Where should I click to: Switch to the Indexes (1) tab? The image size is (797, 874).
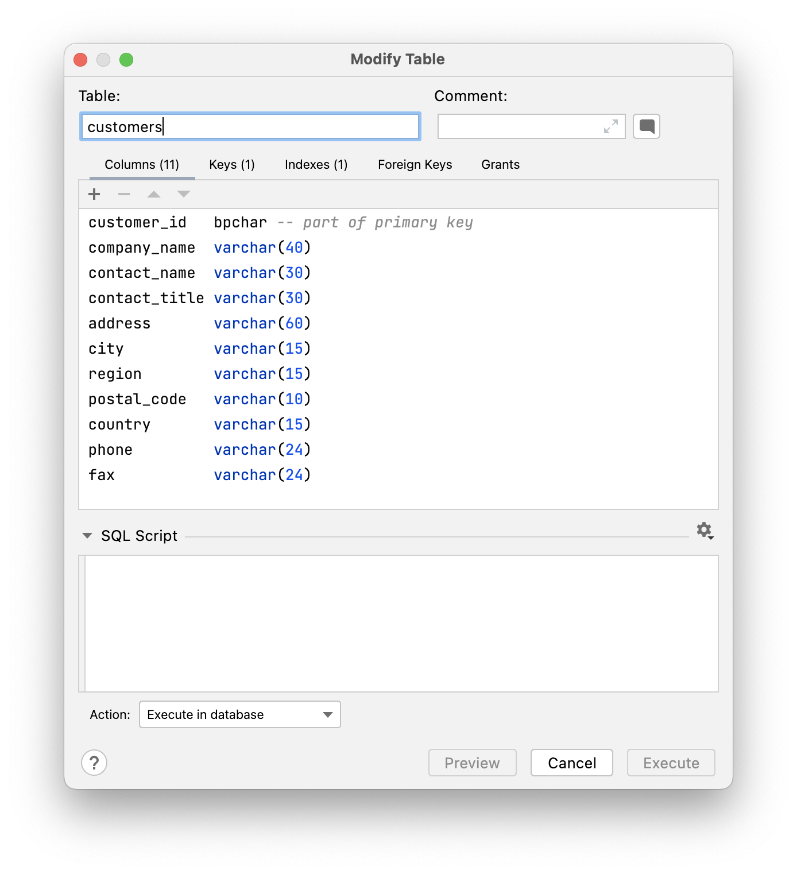click(316, 165)
